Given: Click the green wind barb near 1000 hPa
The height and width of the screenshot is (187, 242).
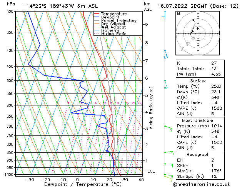Looking at the screenshot, I should pyautogui.click(x=169, y=177).
